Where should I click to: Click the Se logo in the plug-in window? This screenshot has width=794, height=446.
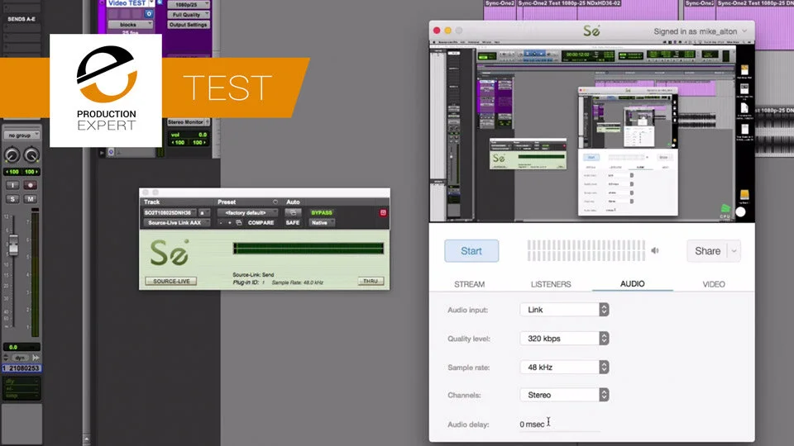(170, 253)
